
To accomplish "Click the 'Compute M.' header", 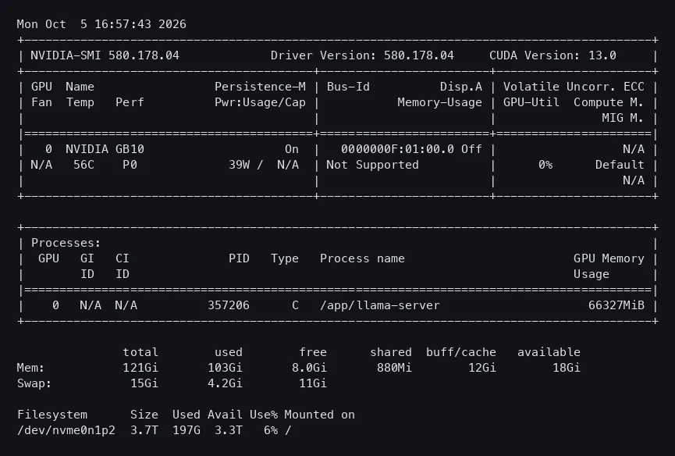I will point(609,102).
